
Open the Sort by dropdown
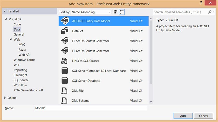click(91, 12)
